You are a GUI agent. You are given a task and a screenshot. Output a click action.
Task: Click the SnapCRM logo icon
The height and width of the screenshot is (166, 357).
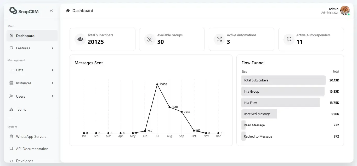pos(13,10)
